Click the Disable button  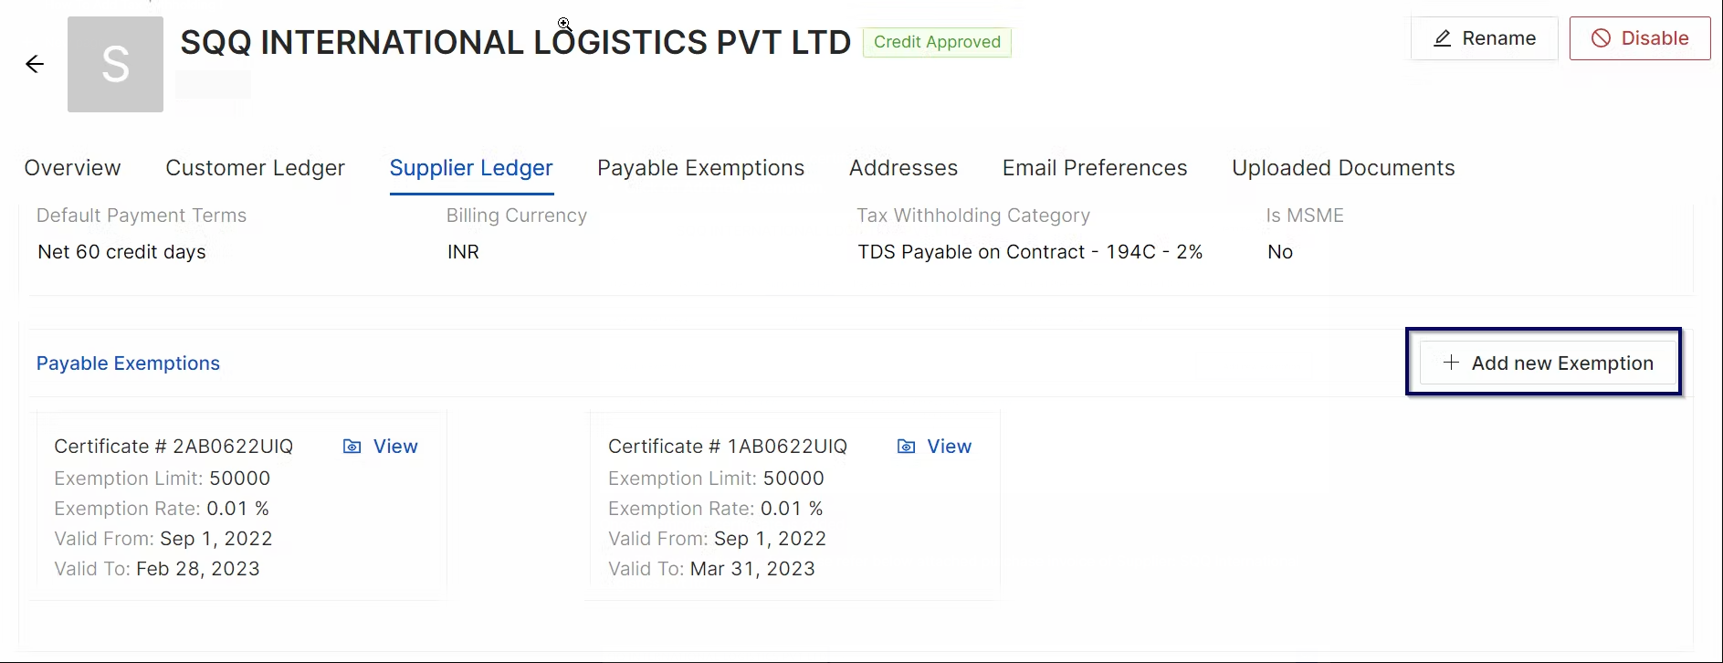coord(1640,38)
